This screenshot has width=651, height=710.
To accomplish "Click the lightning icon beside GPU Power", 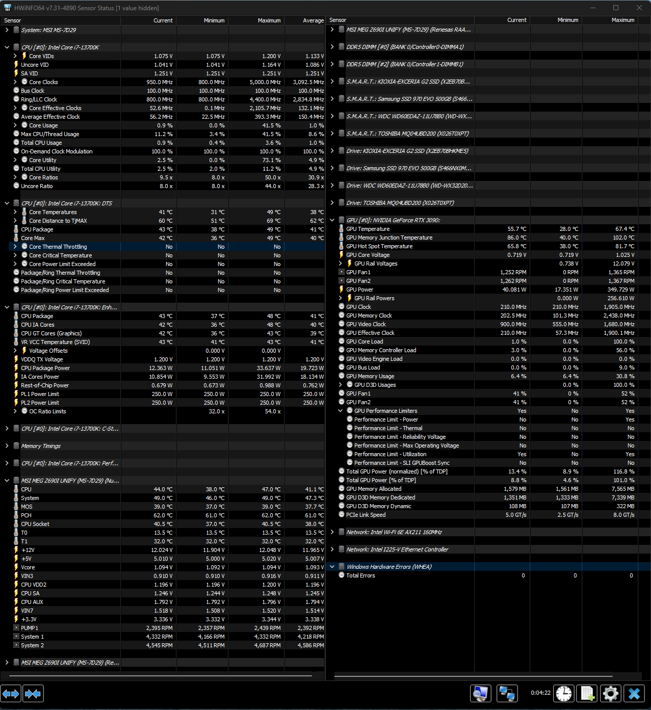I will click(x=342, y=290).
